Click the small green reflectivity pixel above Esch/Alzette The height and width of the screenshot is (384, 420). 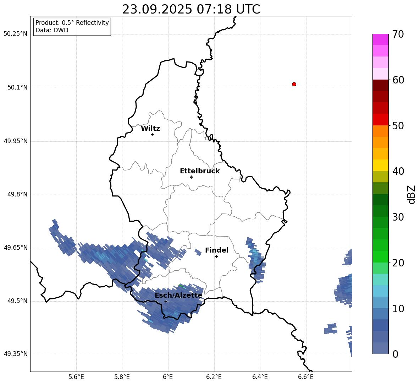coord(181,286)
